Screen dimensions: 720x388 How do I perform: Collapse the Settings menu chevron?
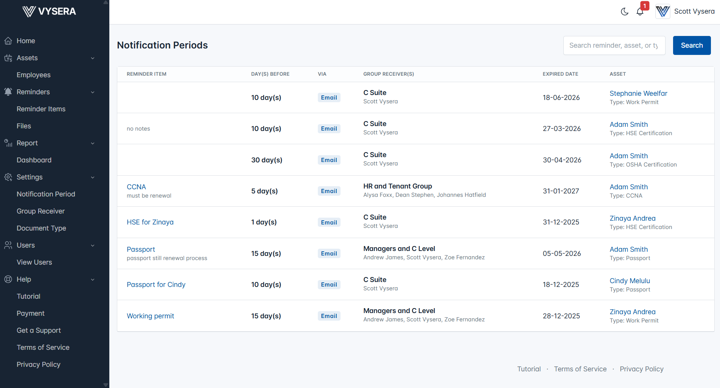point(93,177)
